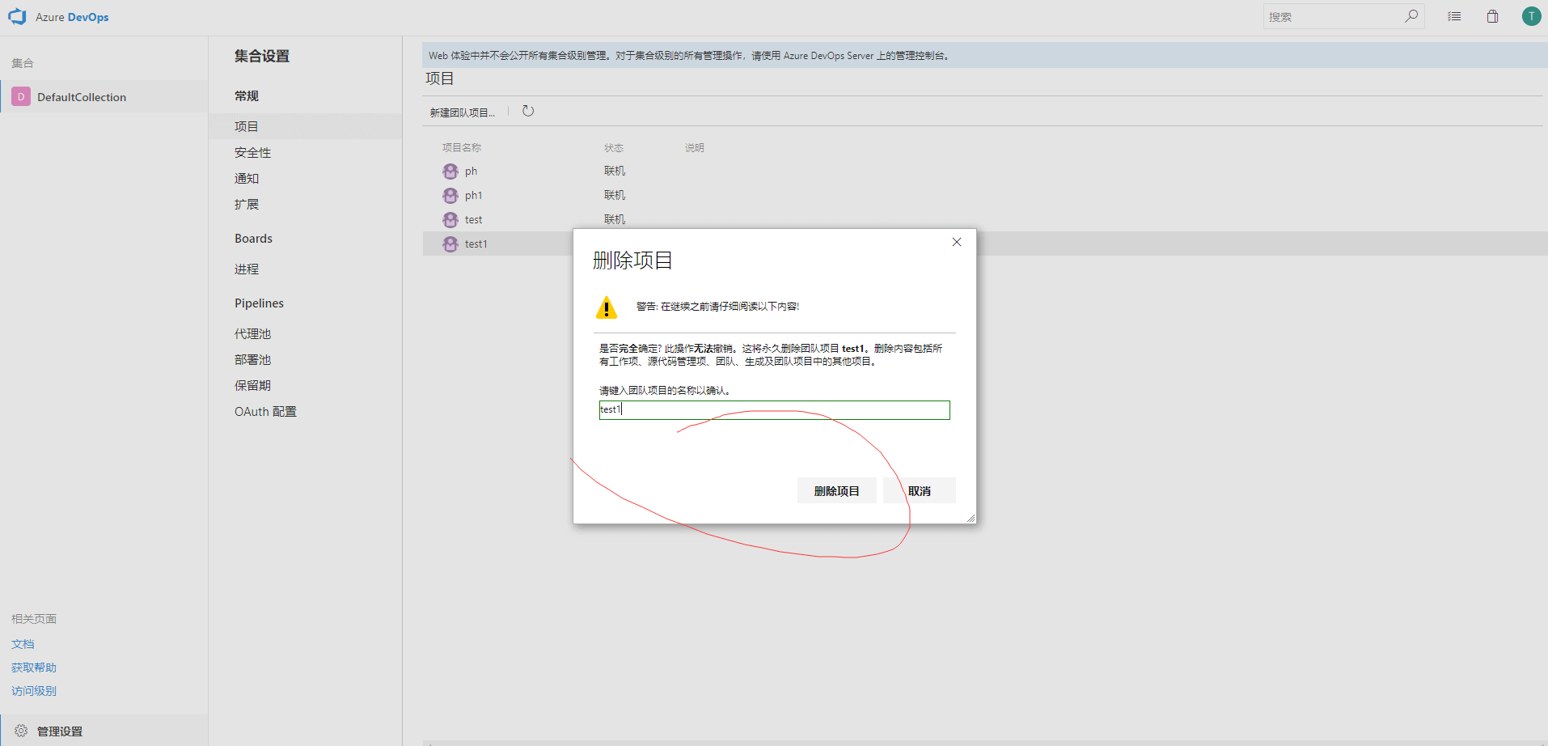
Task: Cancel deletion with 取消 button
Action: point(919,491)
